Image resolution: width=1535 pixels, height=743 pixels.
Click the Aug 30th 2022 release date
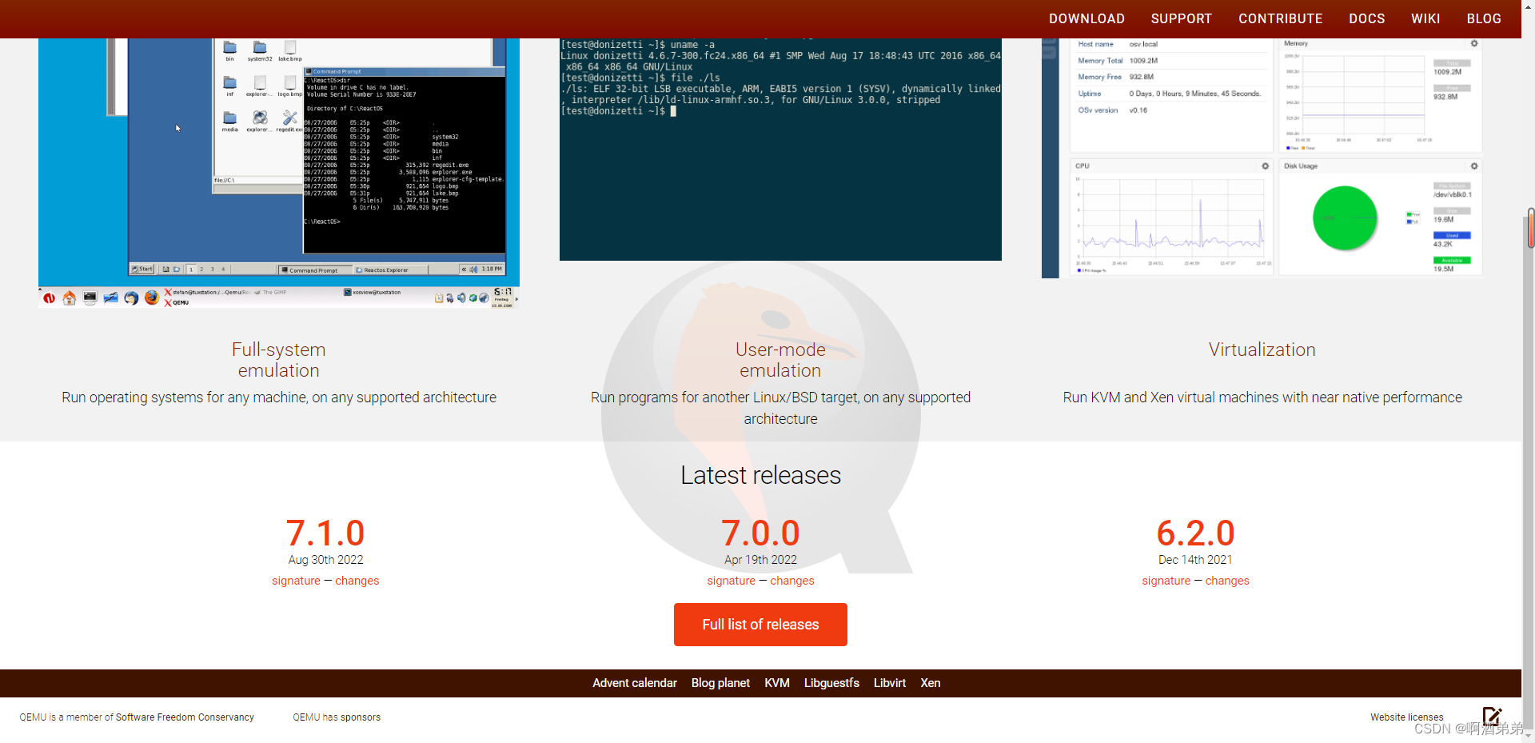pos(325,560)
